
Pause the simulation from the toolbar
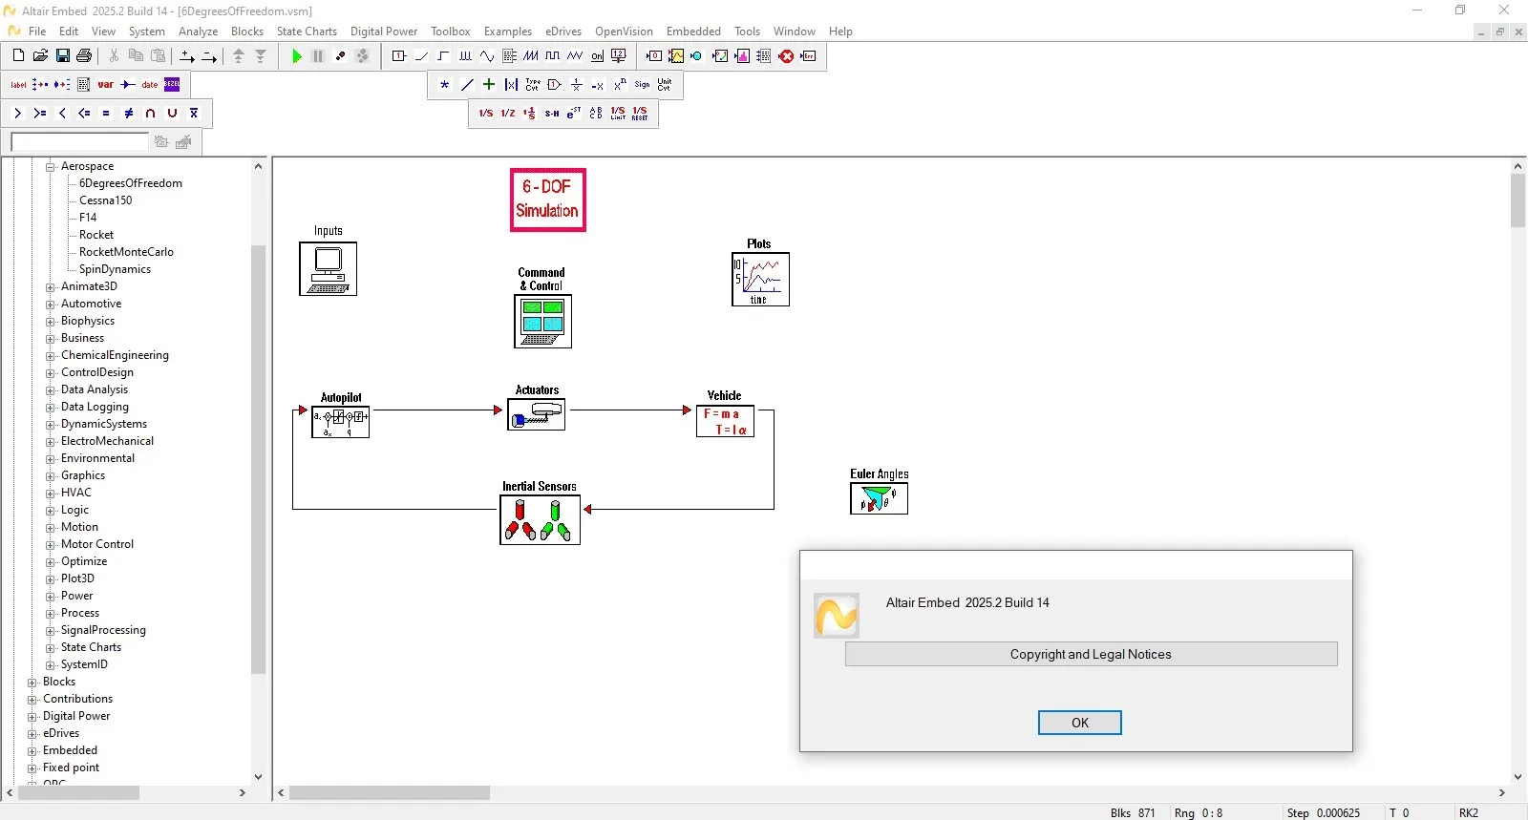[318, 56]
